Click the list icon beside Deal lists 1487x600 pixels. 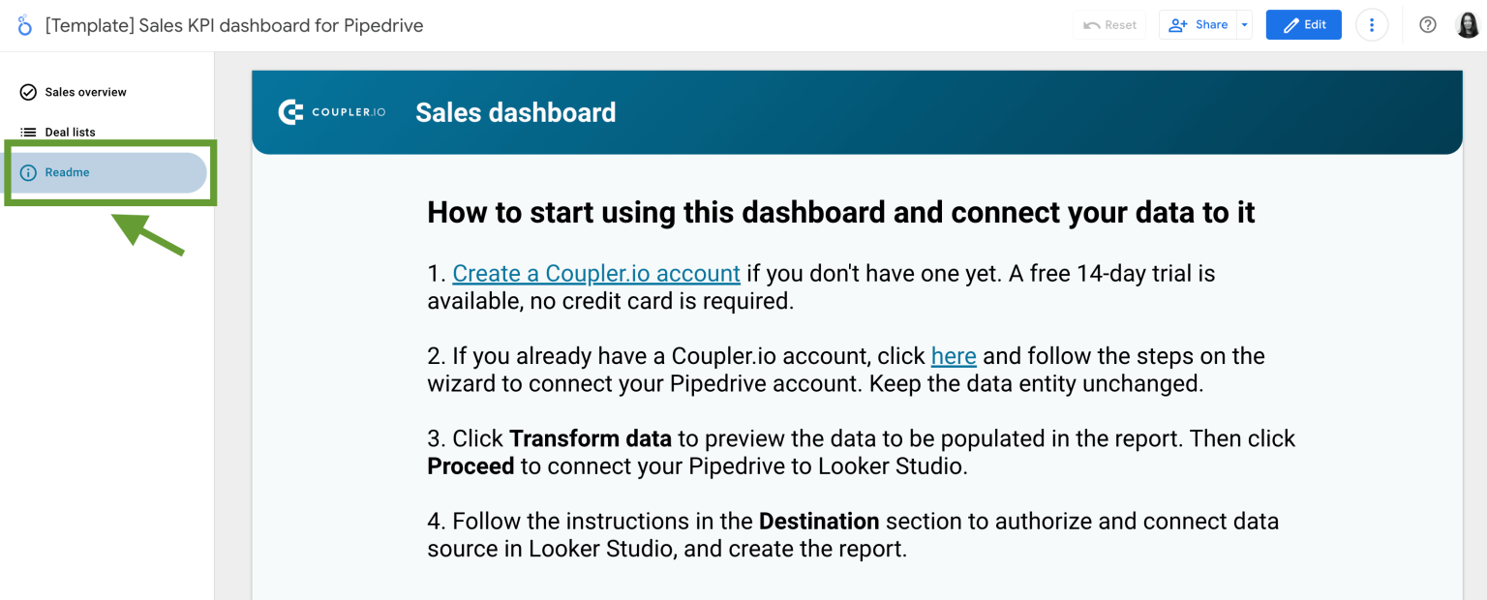click(26, 132)
